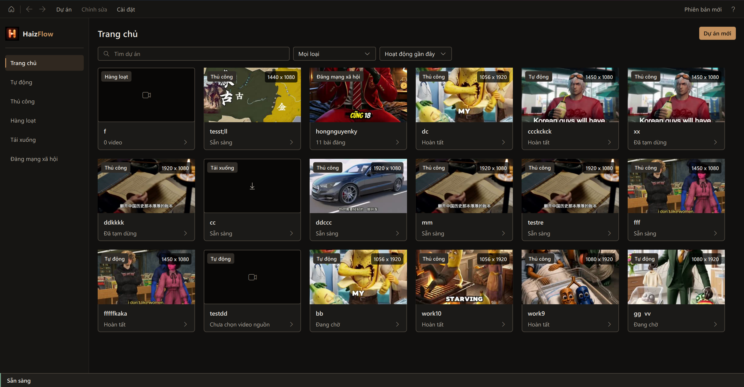Open the work9 project thumbnail
This screenshot has height=387, width=744.
[x=570, y=277]
